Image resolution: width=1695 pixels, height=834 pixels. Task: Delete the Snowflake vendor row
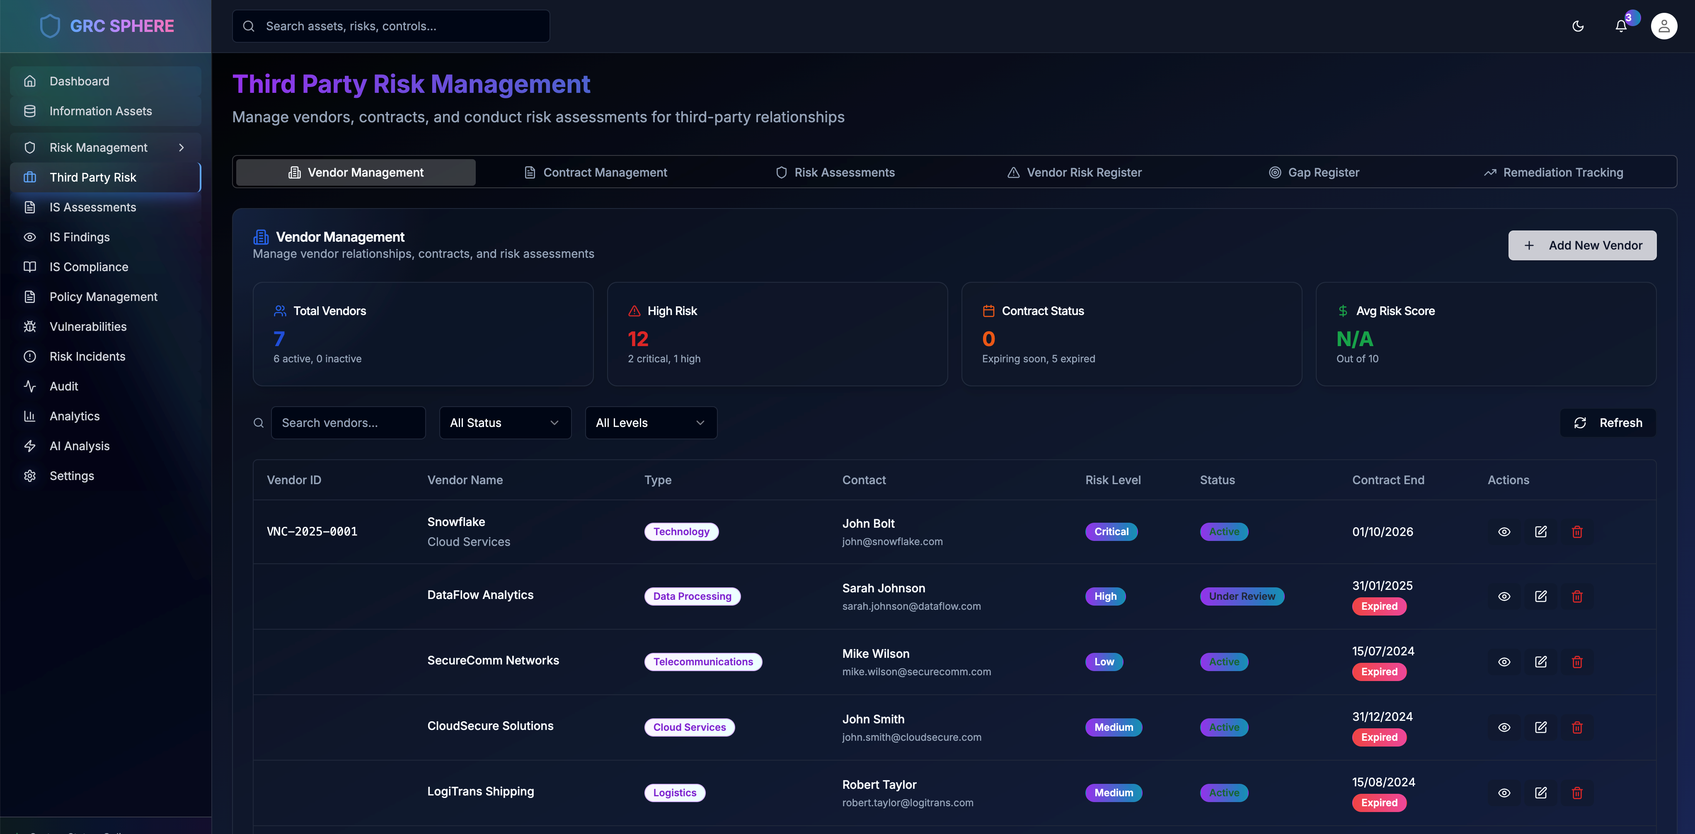pyautogui.click(x=1577, y=532)
